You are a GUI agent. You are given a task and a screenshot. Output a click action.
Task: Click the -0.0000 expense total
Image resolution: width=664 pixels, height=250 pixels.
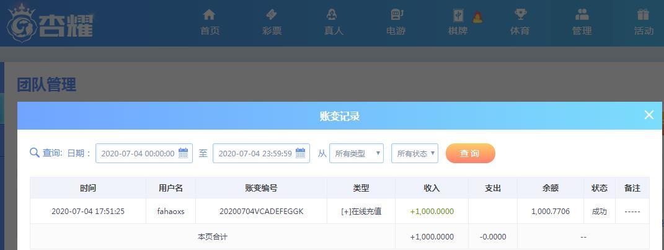coord(493,237)
